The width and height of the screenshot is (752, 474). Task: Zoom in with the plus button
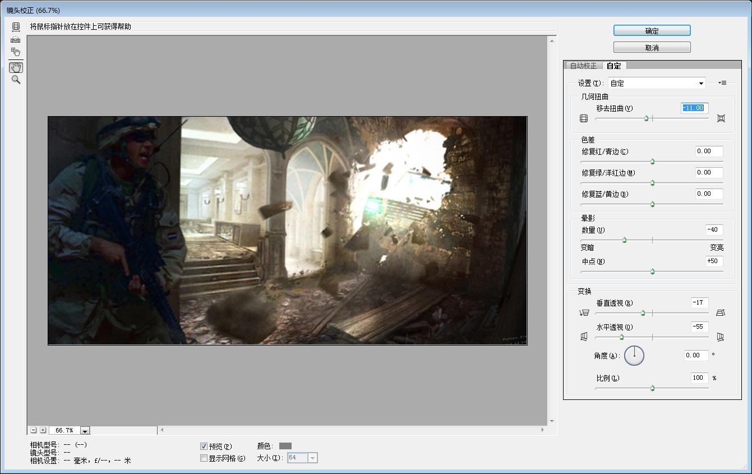43,430
